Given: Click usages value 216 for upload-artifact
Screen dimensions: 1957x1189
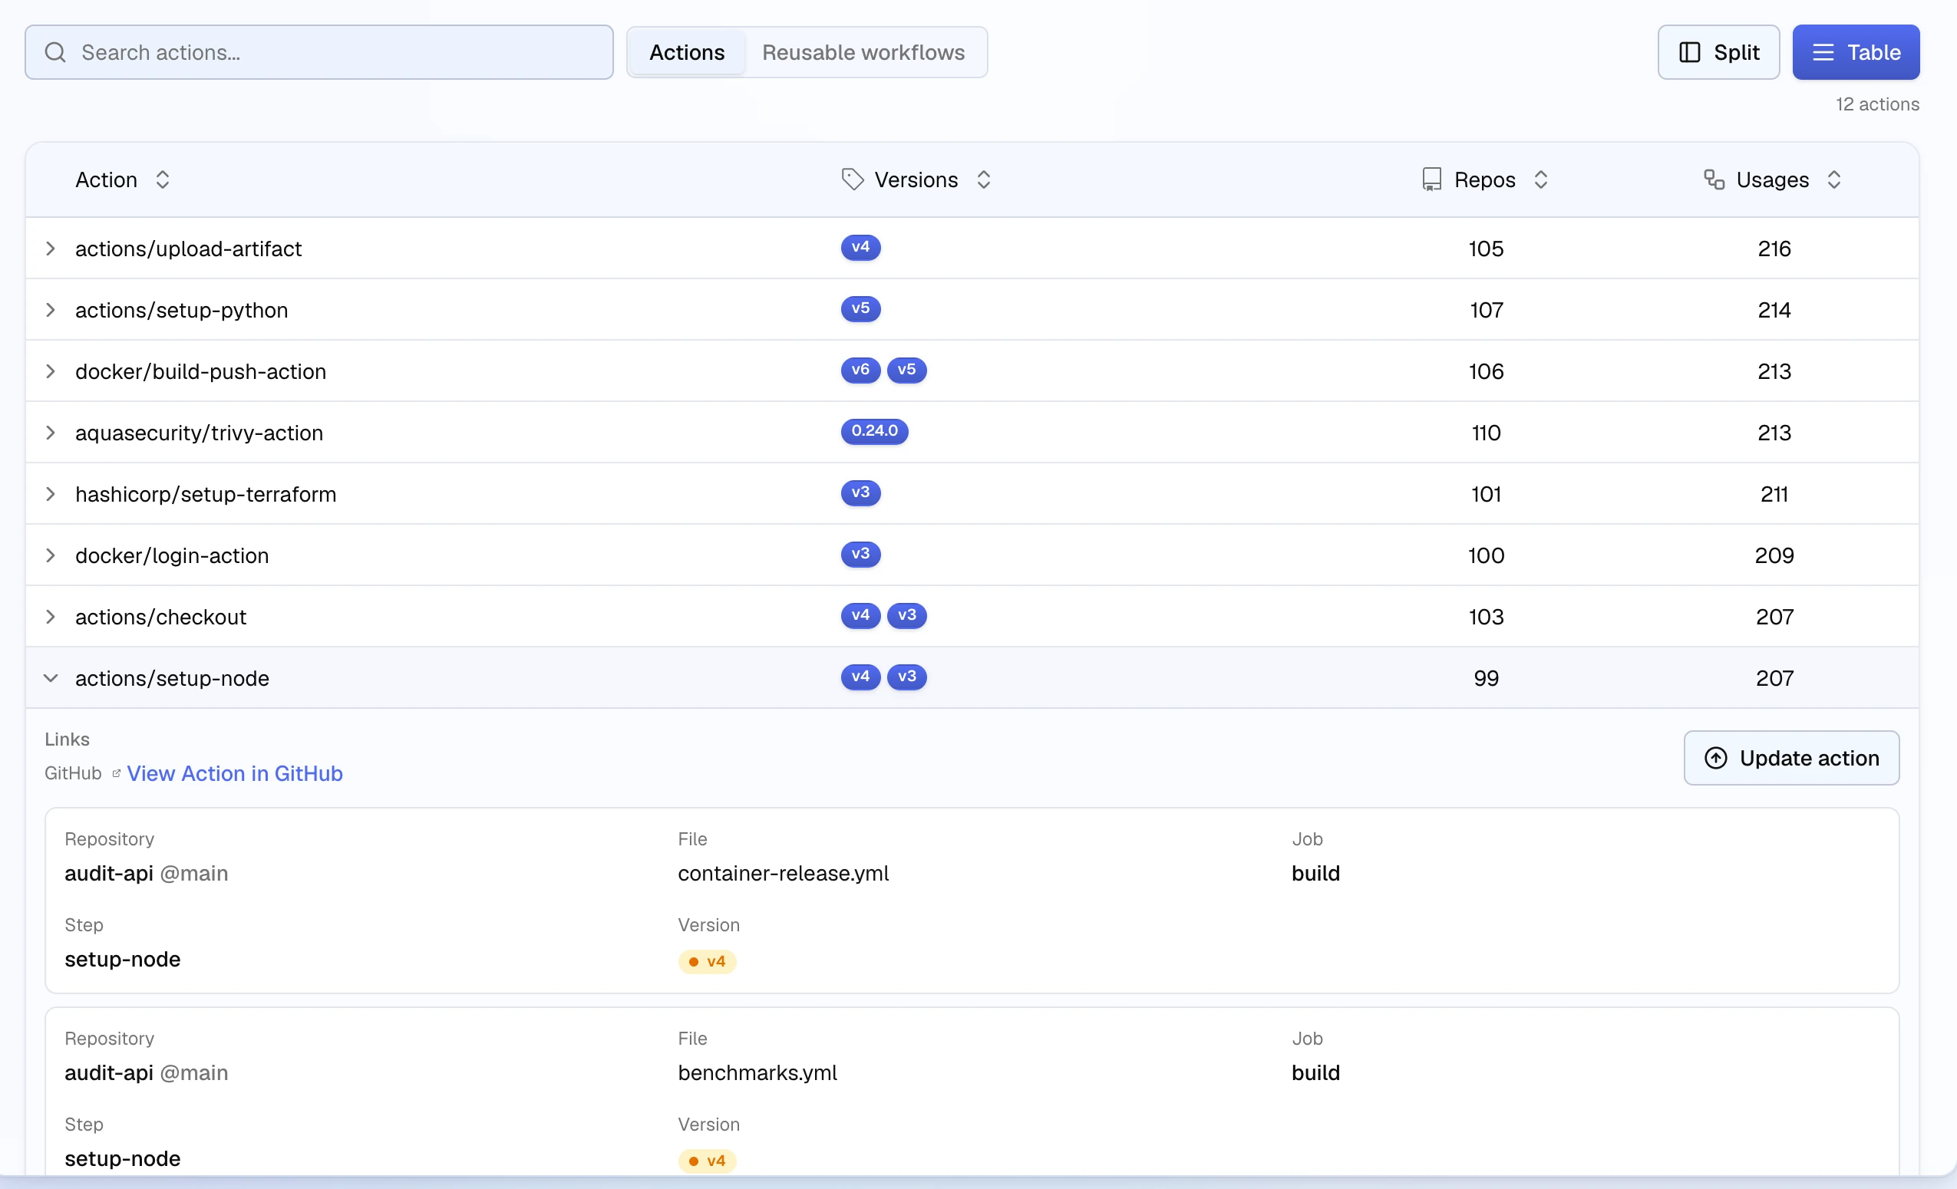Looking at the screenshot, I should 1774,249.
